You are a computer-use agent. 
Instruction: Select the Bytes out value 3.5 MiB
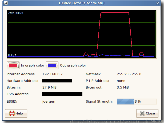123,87
